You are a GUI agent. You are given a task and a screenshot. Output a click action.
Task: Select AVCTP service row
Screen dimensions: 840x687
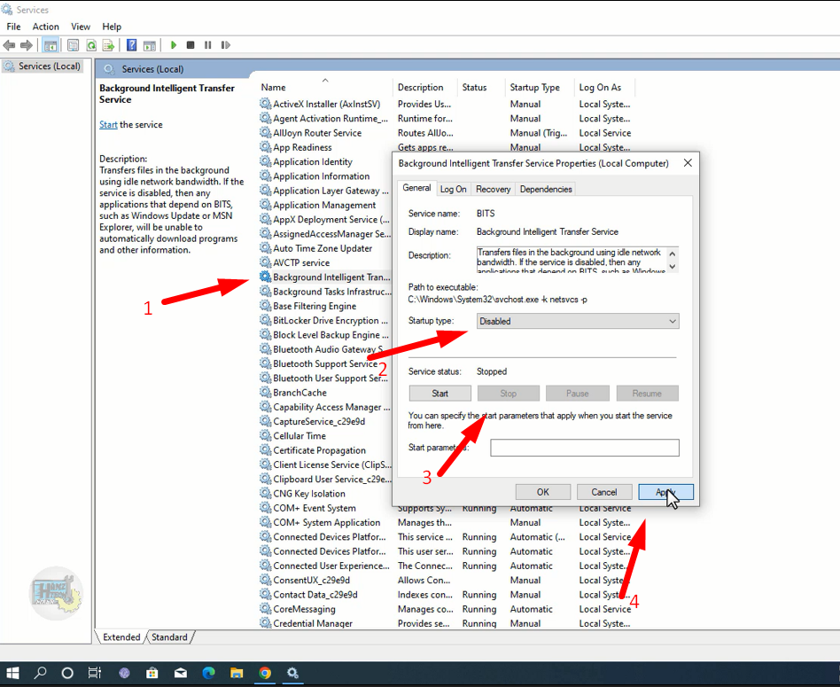coord(301,262)
